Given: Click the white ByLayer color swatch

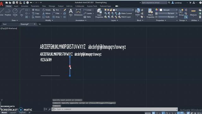Looking at the screenshot, I should coord(161,10).
